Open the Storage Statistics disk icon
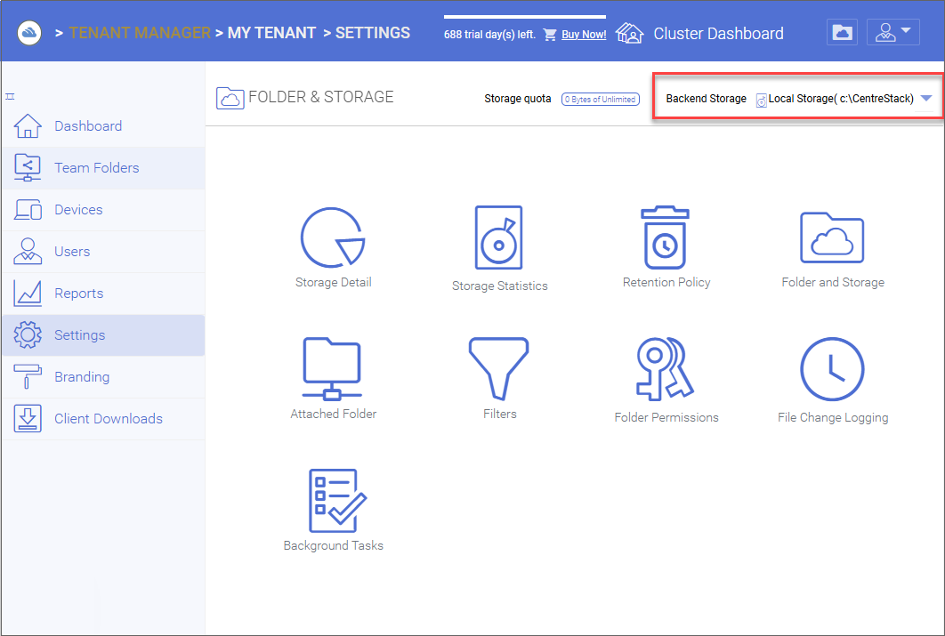 point(499,237)
